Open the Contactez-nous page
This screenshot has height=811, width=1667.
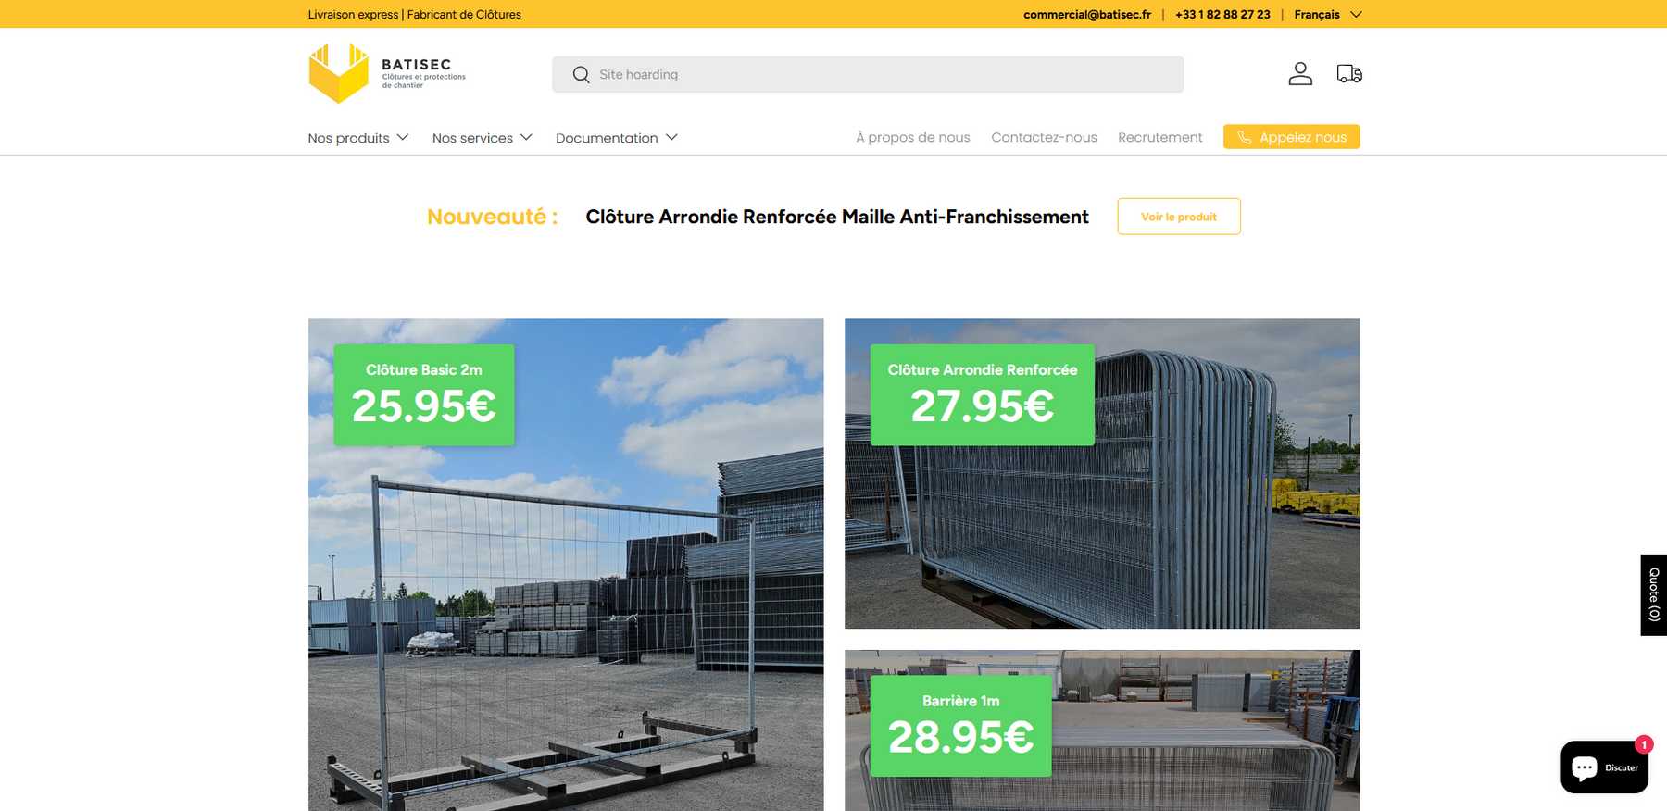1044,137
